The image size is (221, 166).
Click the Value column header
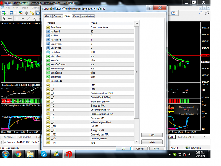point(112,23)
